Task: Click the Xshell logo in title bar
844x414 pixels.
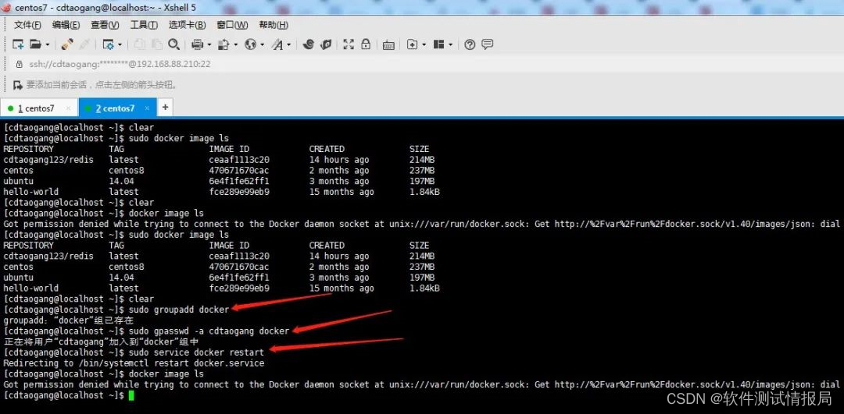Action: (5, 8)
